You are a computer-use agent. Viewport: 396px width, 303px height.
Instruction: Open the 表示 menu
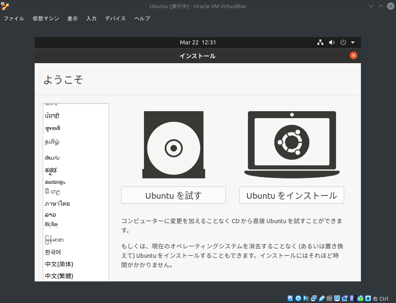pos(73,18)
